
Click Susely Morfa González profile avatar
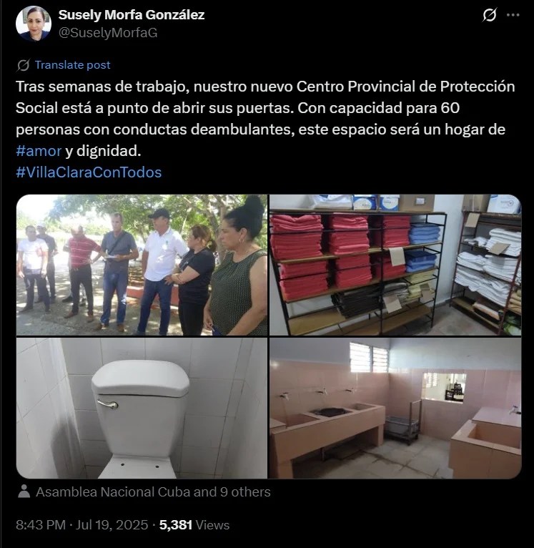coord(34,24)
